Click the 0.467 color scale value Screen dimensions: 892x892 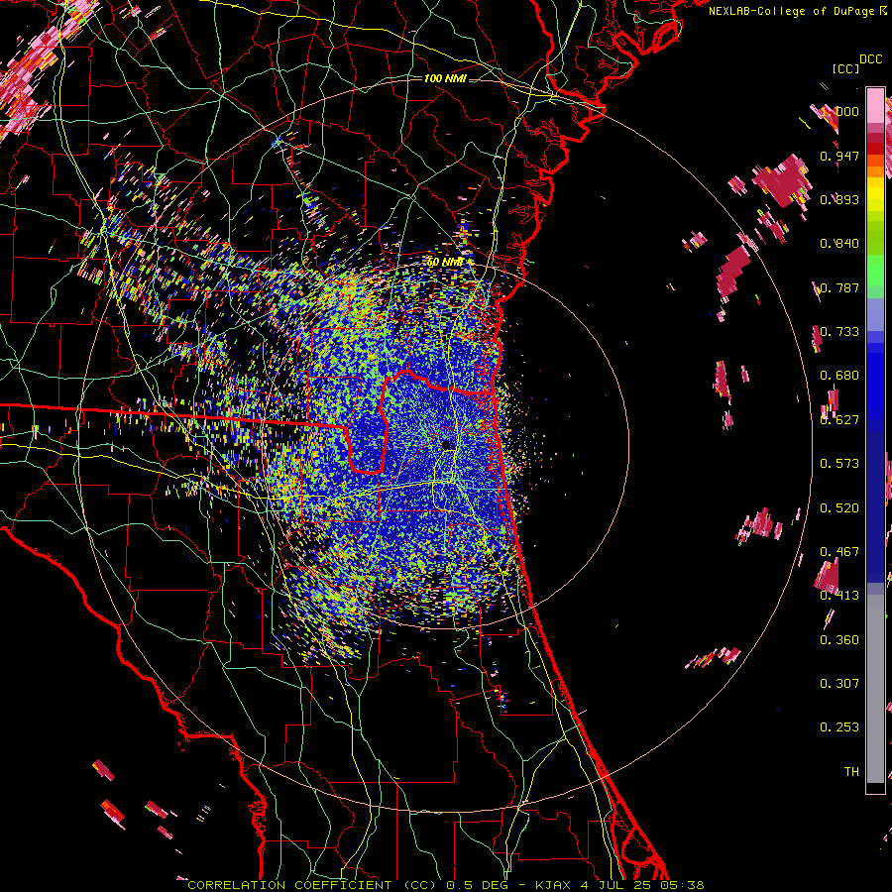(839, 552)
